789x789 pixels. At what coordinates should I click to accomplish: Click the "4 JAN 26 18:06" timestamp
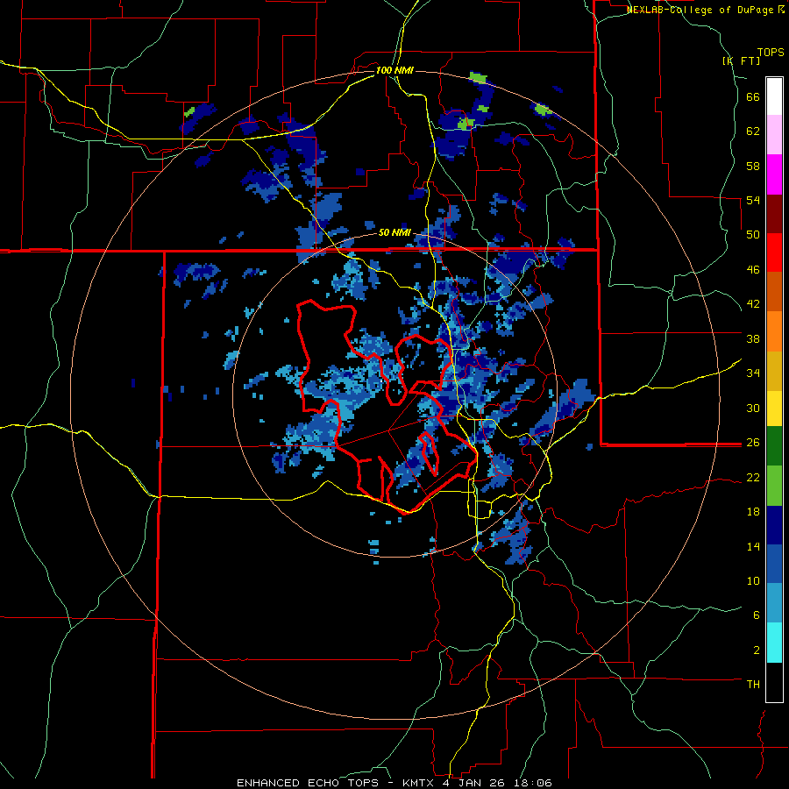coord(497,783)
